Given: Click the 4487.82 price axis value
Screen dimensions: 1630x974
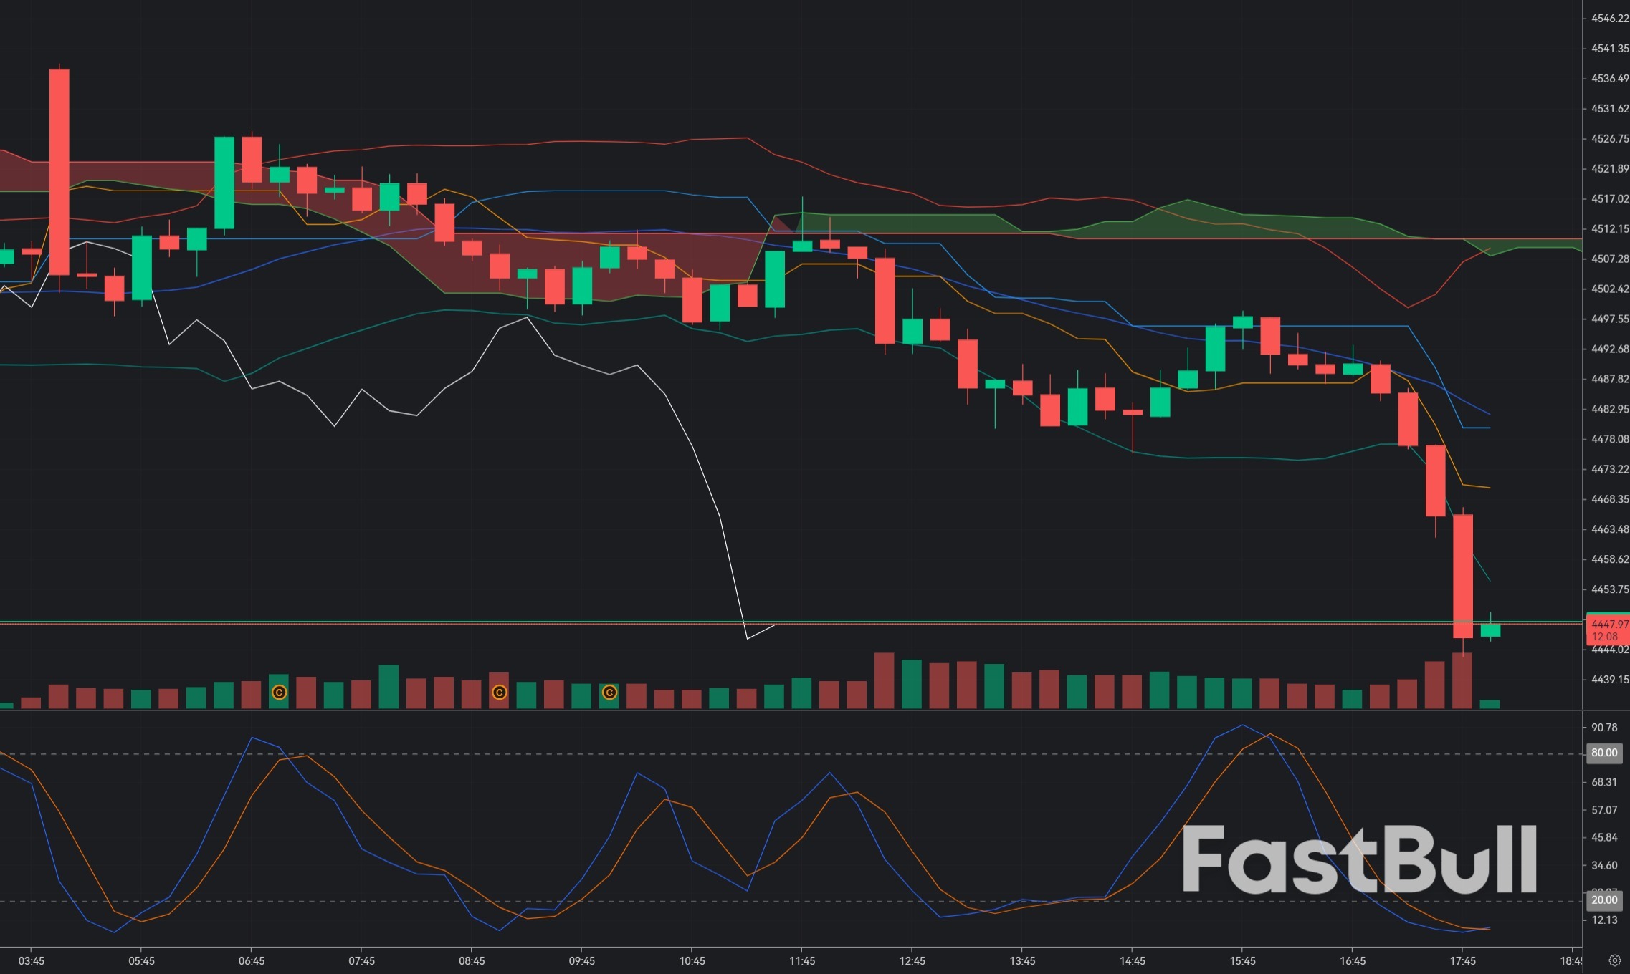Looking at the screenshot, I should pos(1610,379).
